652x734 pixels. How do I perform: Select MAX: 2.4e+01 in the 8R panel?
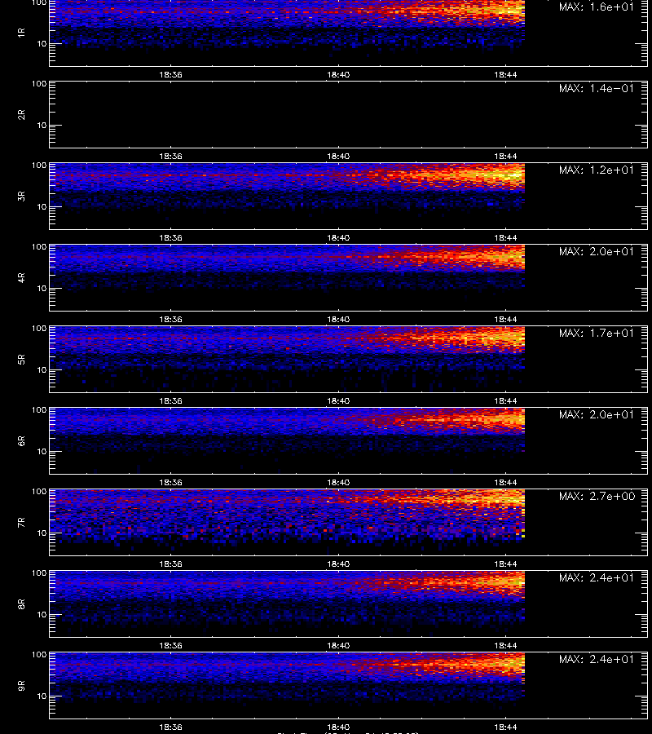coord(597,577)
